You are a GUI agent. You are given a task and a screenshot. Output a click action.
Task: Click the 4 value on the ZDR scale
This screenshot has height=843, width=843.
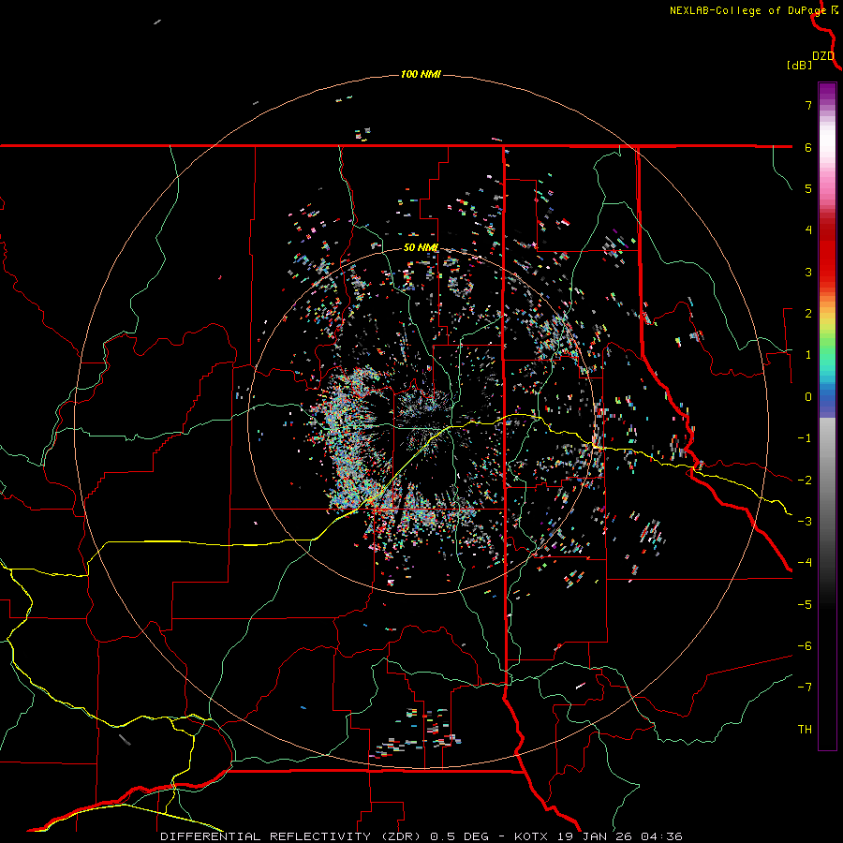pyautogui.click(x=808, y=230)
